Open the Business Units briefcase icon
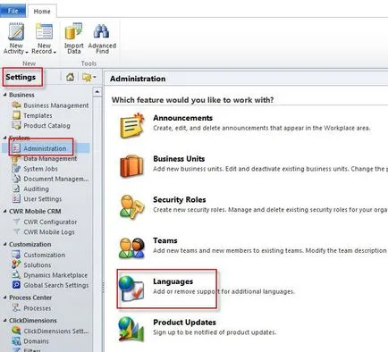 coord(131,166)
